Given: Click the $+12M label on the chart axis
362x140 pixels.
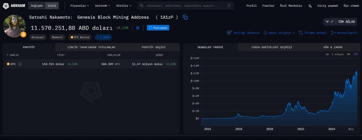Looking at the screenshot, I should 195,73.
